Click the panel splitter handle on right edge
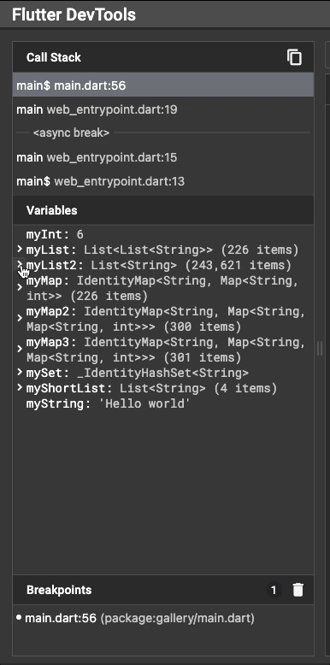Viewport: 330px width, 665px height. point(320,349)
